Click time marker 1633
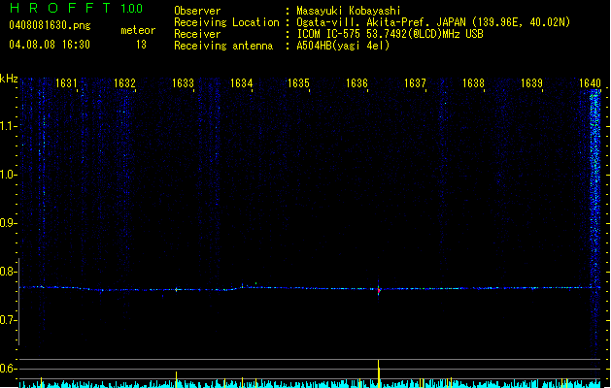Screen dimensions: 611x388 pyautogui.click(x=183, y=83)
